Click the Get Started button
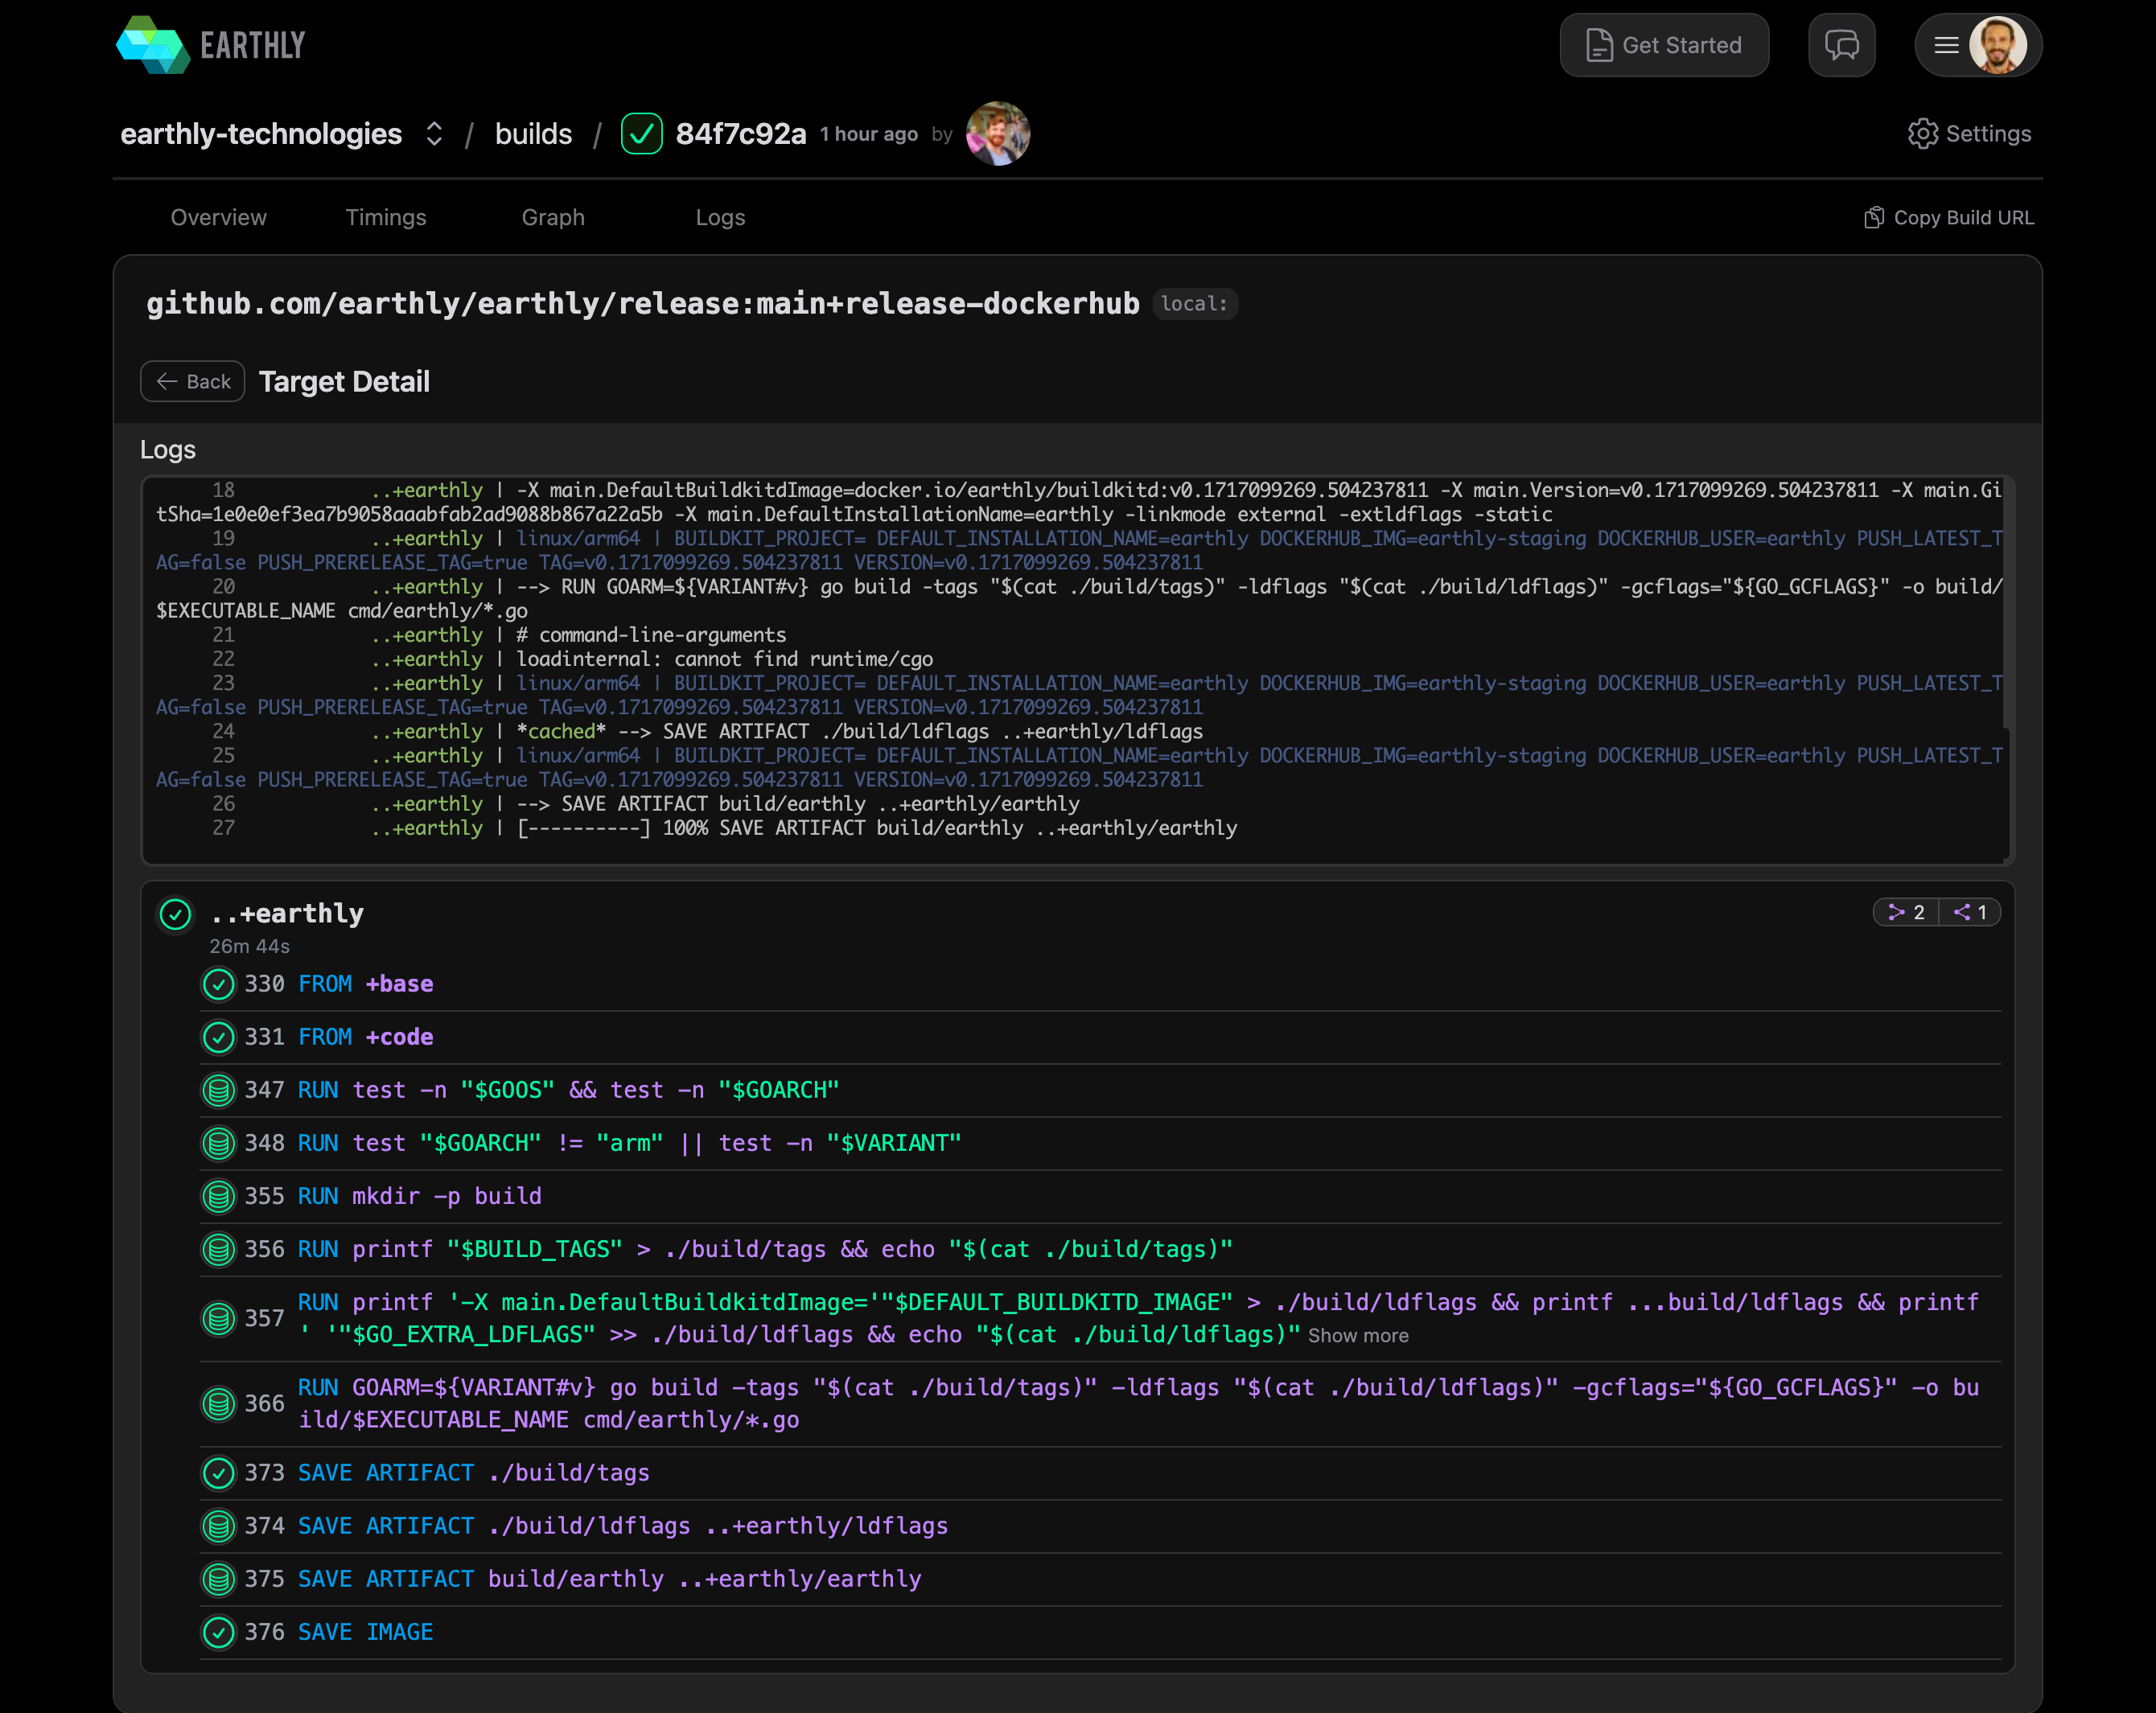The image size is (2156, 1713). [x=1664, y=45]
